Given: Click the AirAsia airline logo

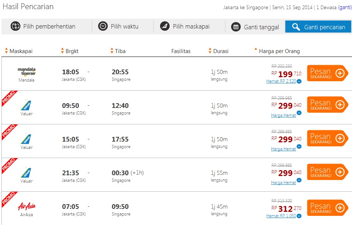Looking at the screenshot, I should point(26,207).
